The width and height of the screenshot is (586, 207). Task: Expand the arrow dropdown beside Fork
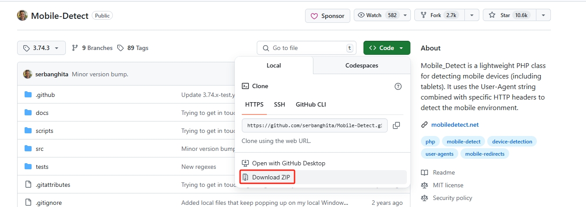(472, 15)
